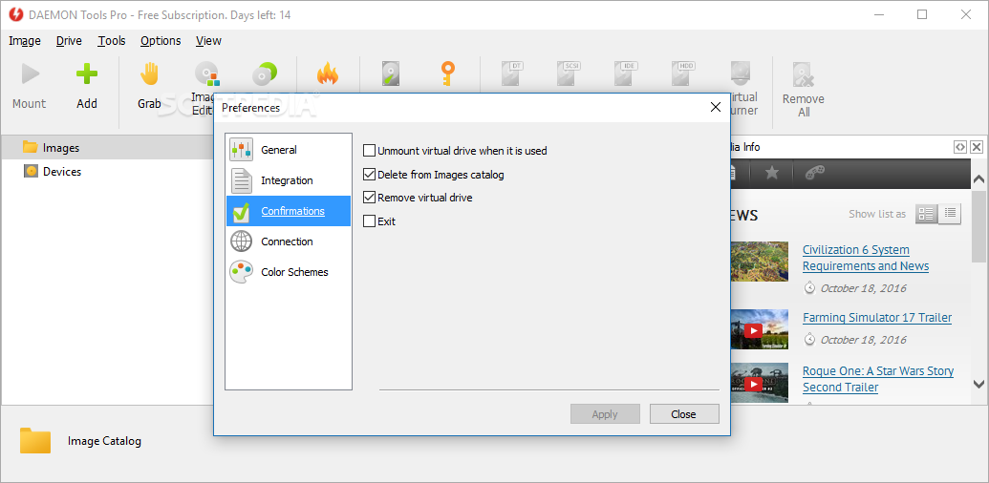Click the orange key icon

pyautogui.click(x=447, y=73)
